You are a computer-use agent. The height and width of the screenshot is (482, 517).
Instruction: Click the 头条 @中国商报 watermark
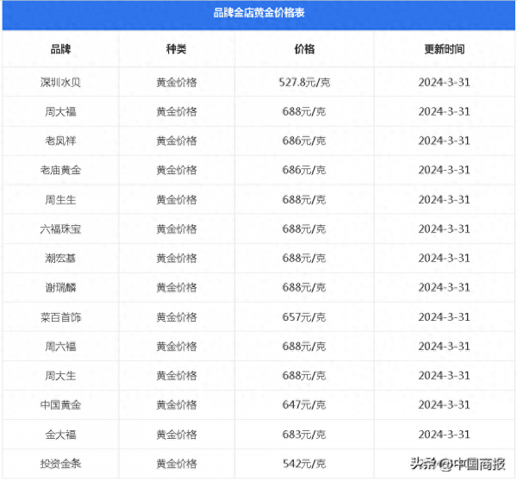tap(458, 463)
